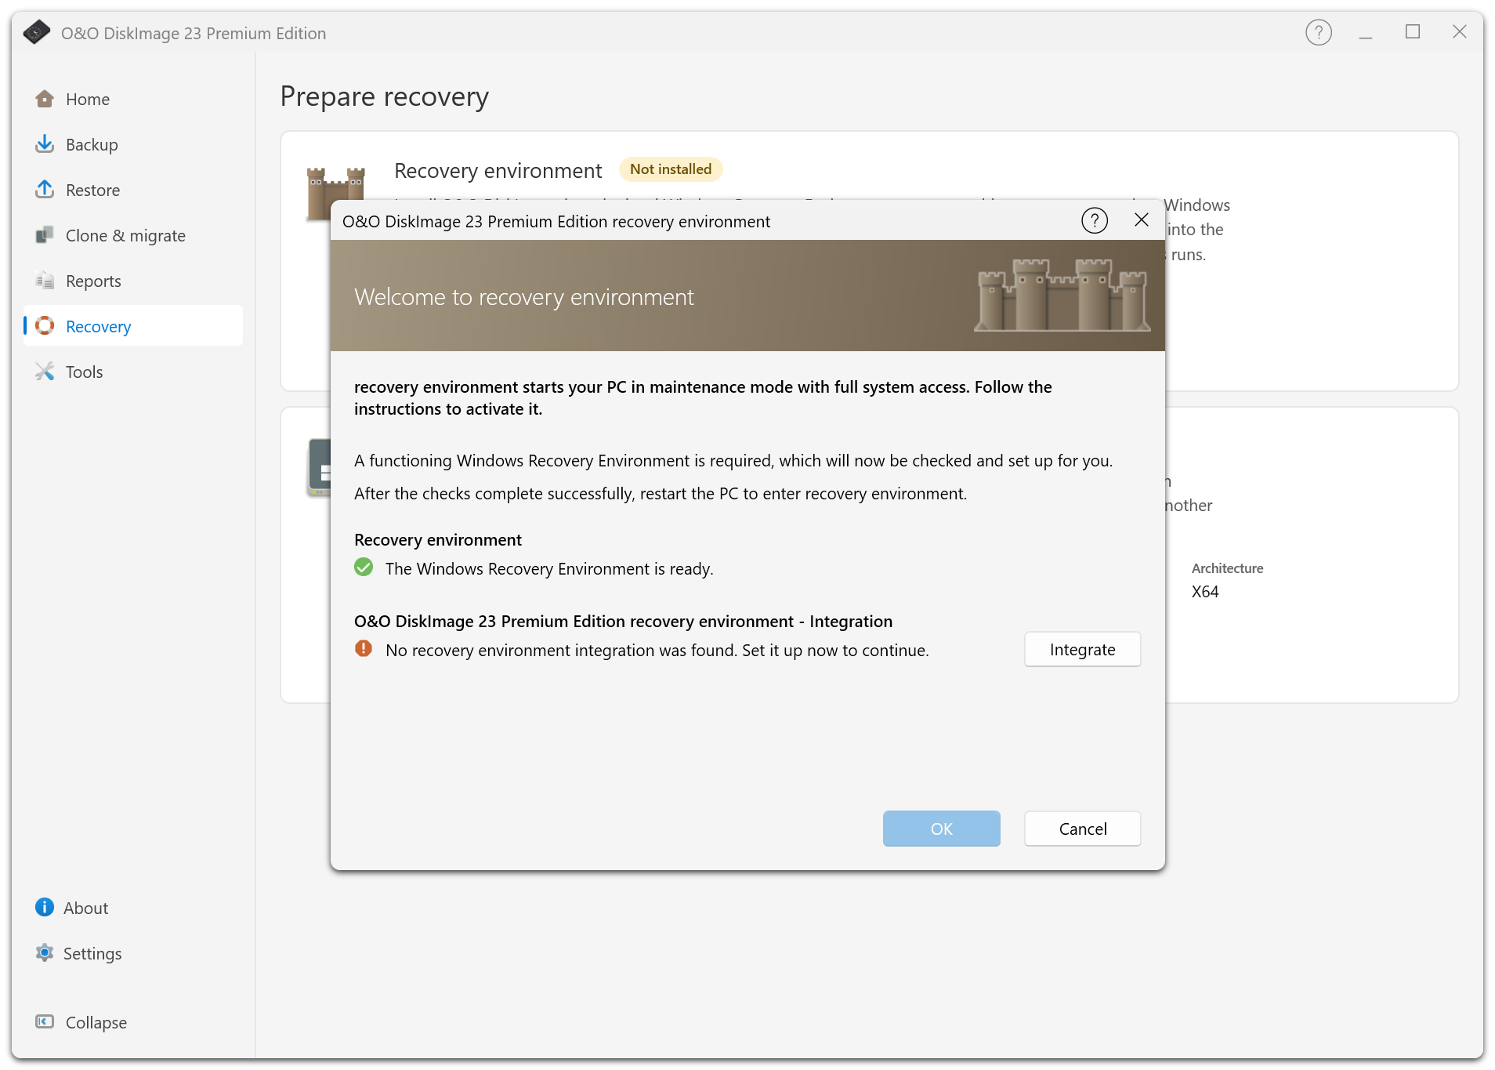Open the Home menu label
The width and height of the screenshot is (1495, 1070).
[88, 100]
